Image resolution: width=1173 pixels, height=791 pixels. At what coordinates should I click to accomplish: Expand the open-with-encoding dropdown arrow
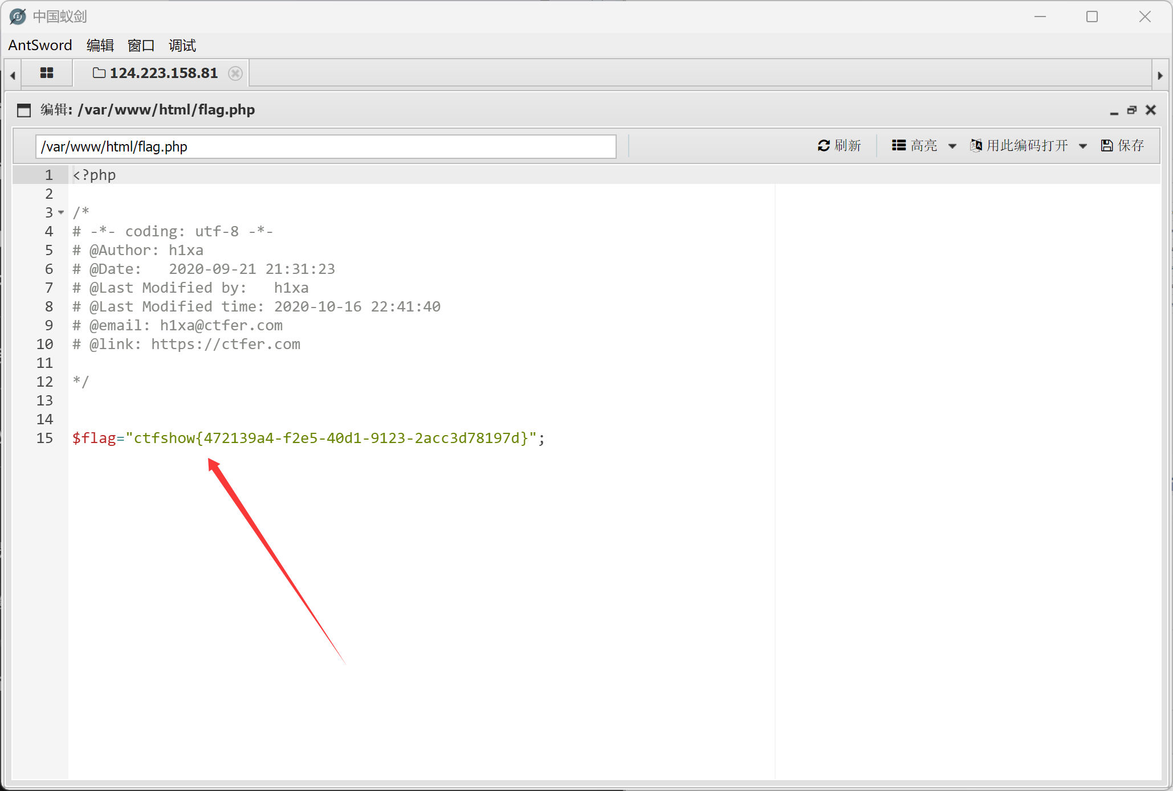(1082, 146)
